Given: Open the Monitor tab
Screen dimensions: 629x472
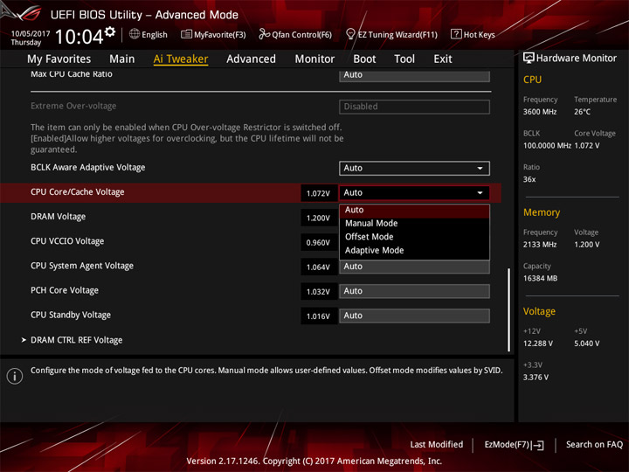Looking at the screenshot, I should 314,59.
